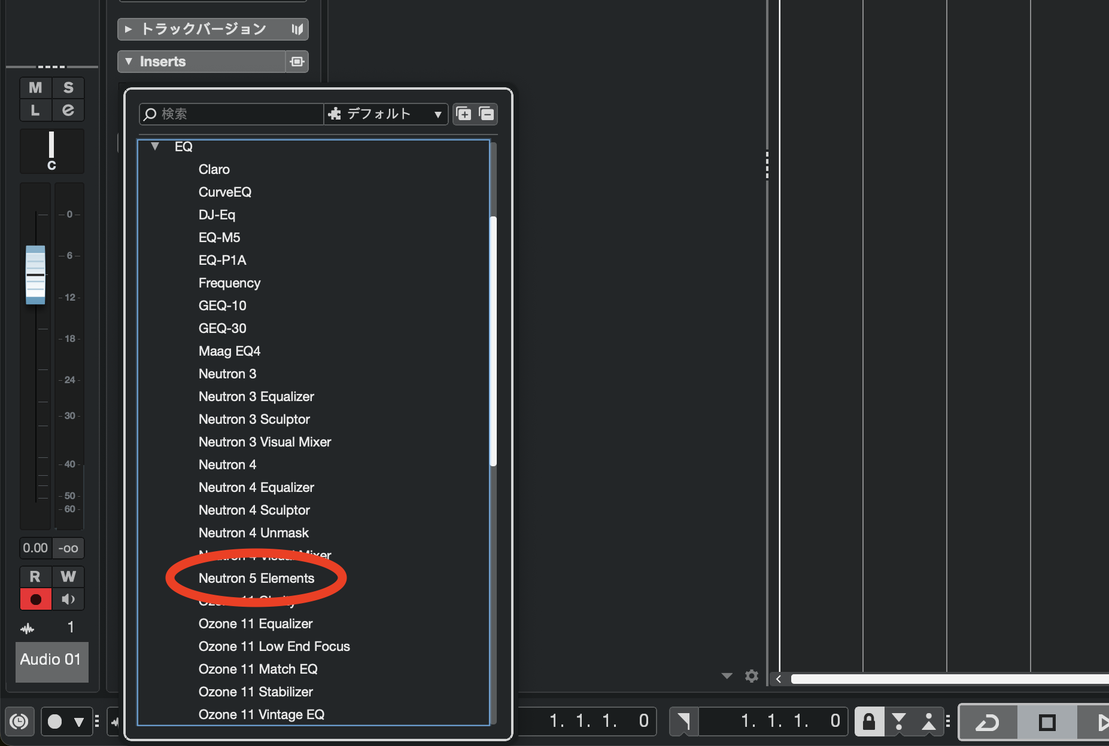The height and width of the screenshot is (746, 1109).
Task: Click the track versions icon on header
Action: click(297, 29)
